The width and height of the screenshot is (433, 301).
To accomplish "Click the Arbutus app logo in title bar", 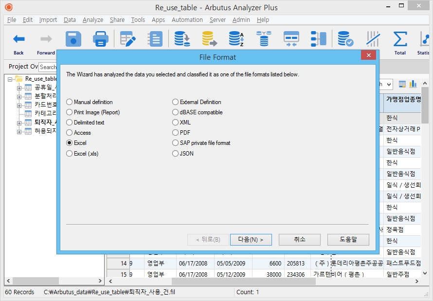I will click(x=9, y=7).
